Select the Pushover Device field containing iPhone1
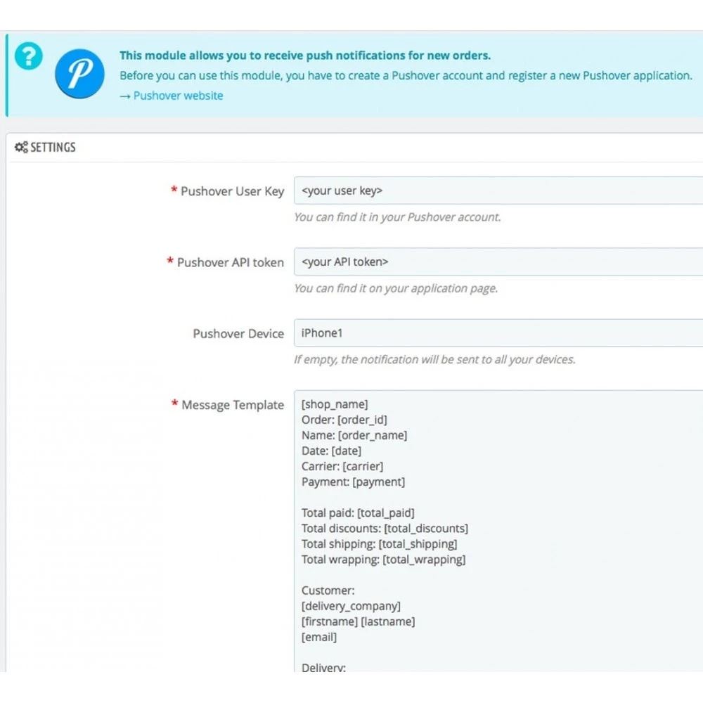This screenshot has width=703, height=703. click(x=498, y=333)
